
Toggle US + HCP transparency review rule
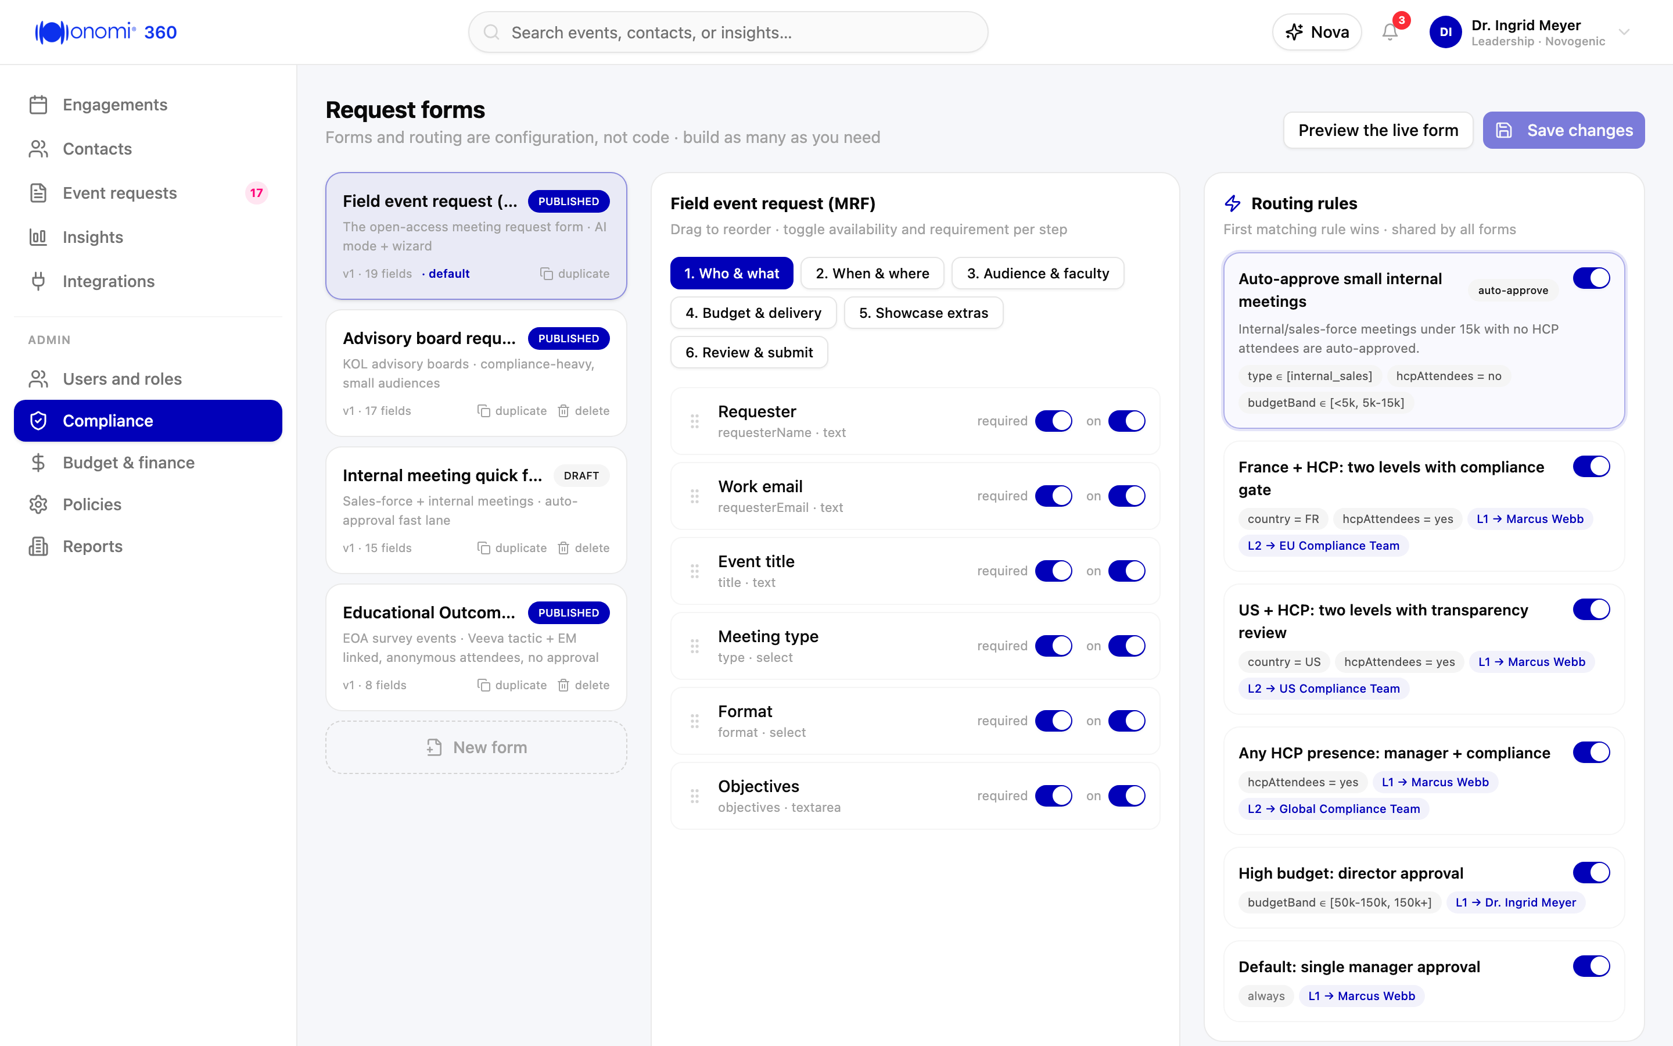[x=1592, y=610]
